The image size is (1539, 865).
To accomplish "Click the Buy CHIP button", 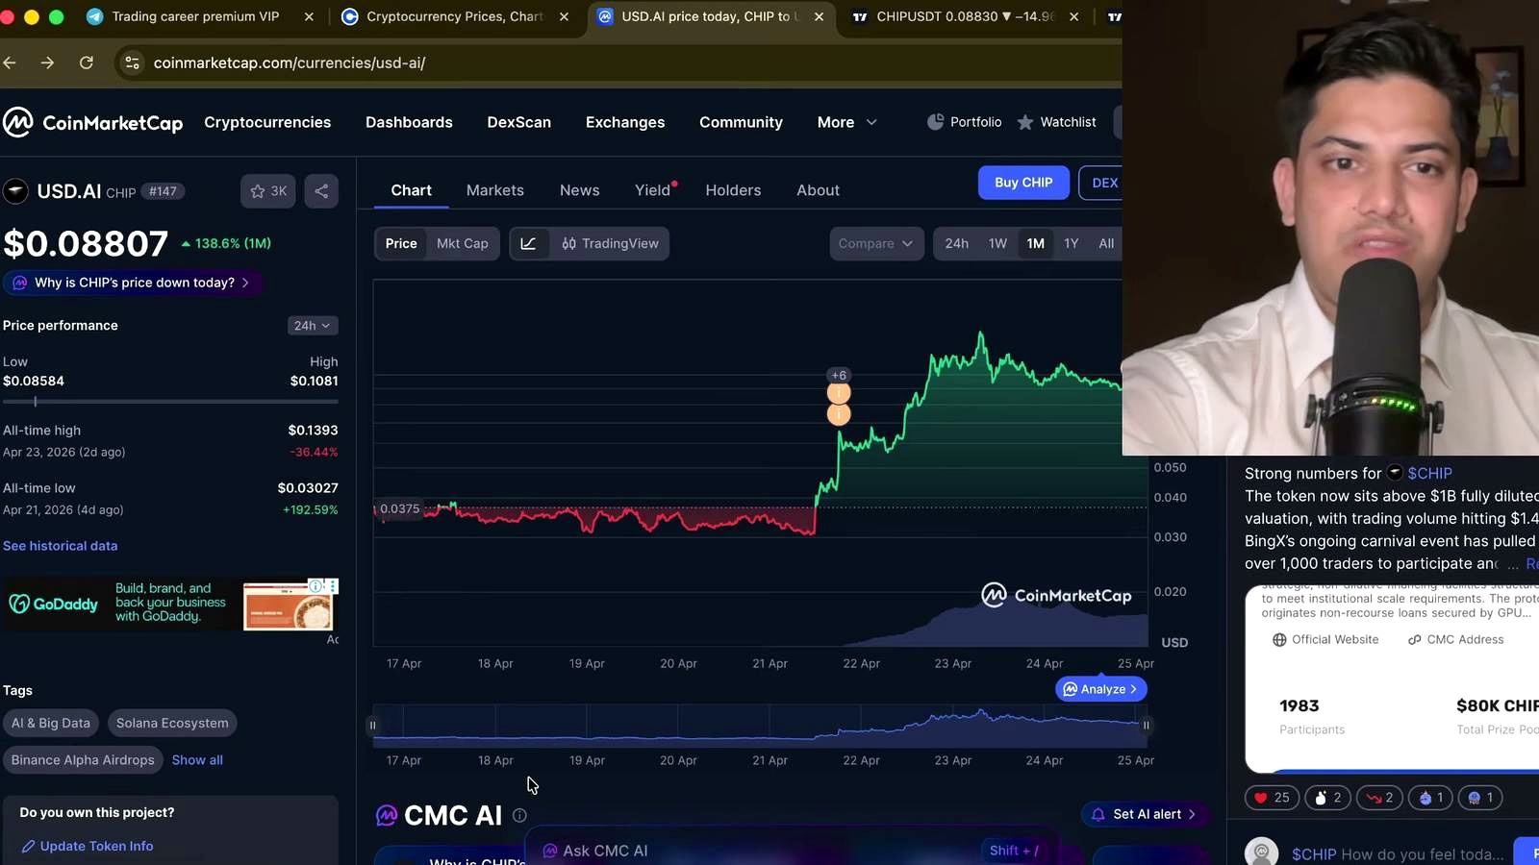I will point(1023,183).
